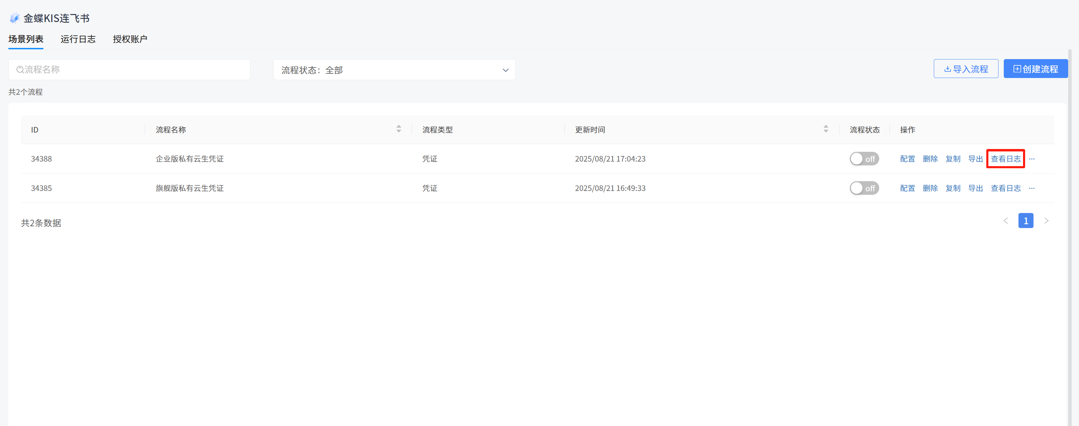Open the 授权账户 tab
This screenshot has height=426, width=1079.
pos(130,39)
